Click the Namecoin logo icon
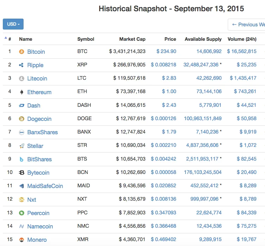 [x=21, y=226]
